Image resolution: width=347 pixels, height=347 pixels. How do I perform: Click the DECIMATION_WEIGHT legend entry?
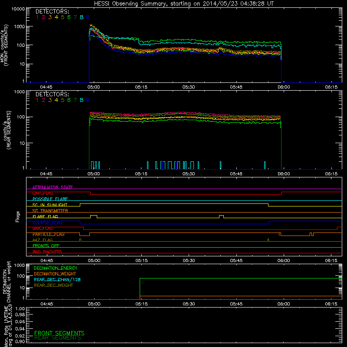click(55, 274)
